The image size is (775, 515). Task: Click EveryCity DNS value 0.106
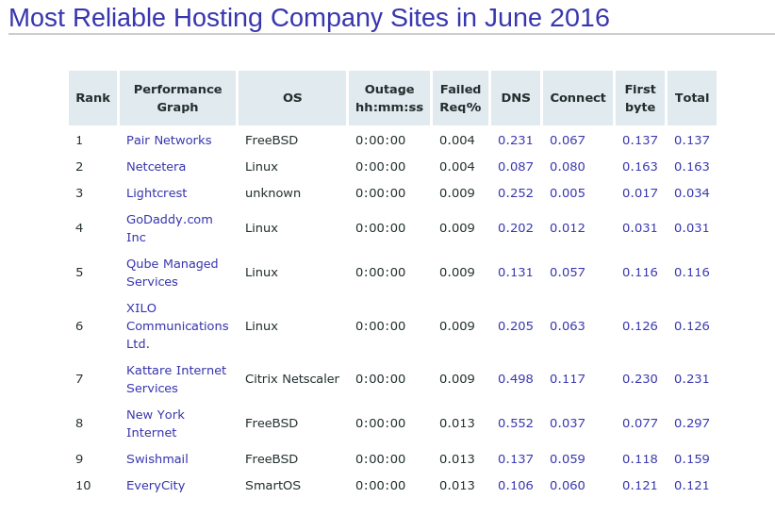[x=515, y=486]
